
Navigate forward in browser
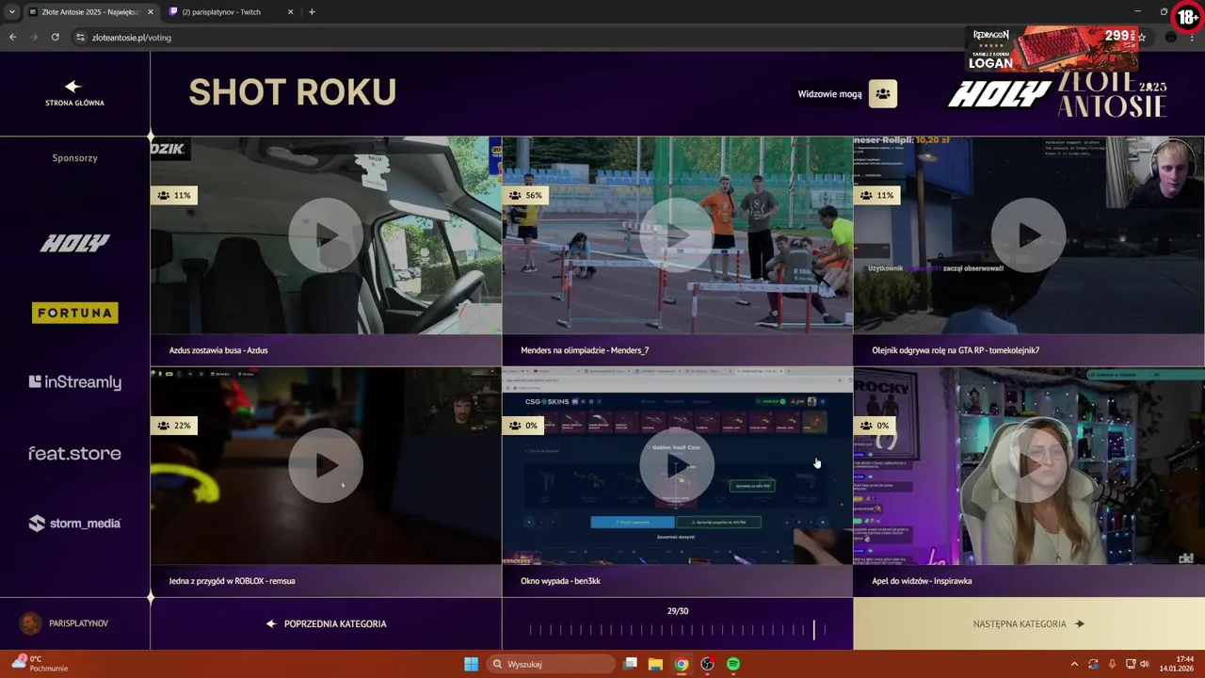[34, 37]
